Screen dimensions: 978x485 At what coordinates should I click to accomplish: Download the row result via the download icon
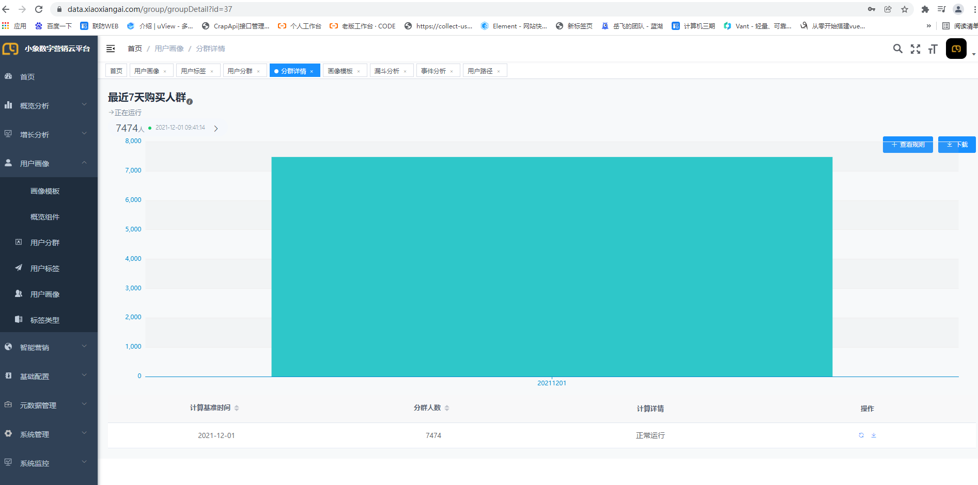click(x=874, y=435)
